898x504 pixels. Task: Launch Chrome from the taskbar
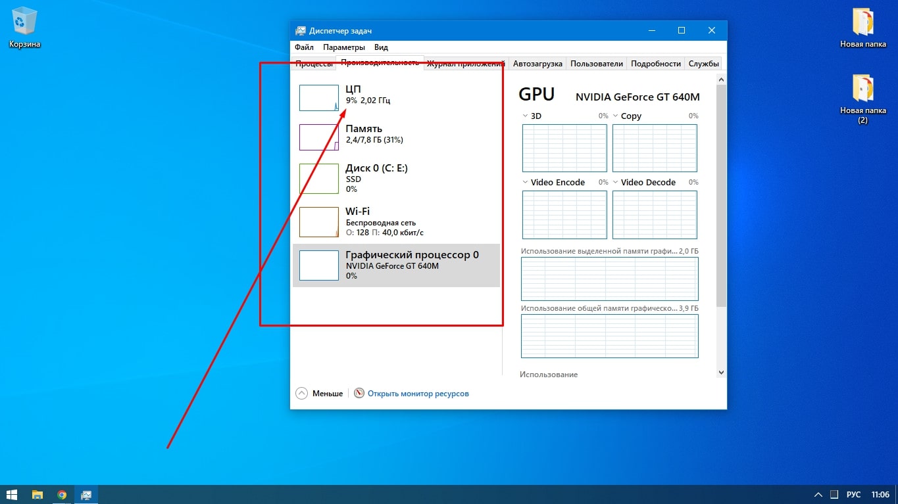point(62,494)
